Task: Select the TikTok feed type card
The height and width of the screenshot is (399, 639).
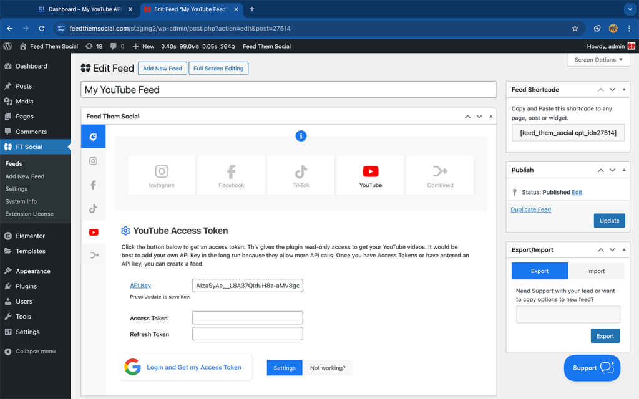Action: (301, 175)
